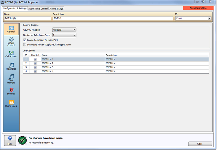Click the Network is Offline indicator
Screen dimensions: 217x150
coord(198,8)
